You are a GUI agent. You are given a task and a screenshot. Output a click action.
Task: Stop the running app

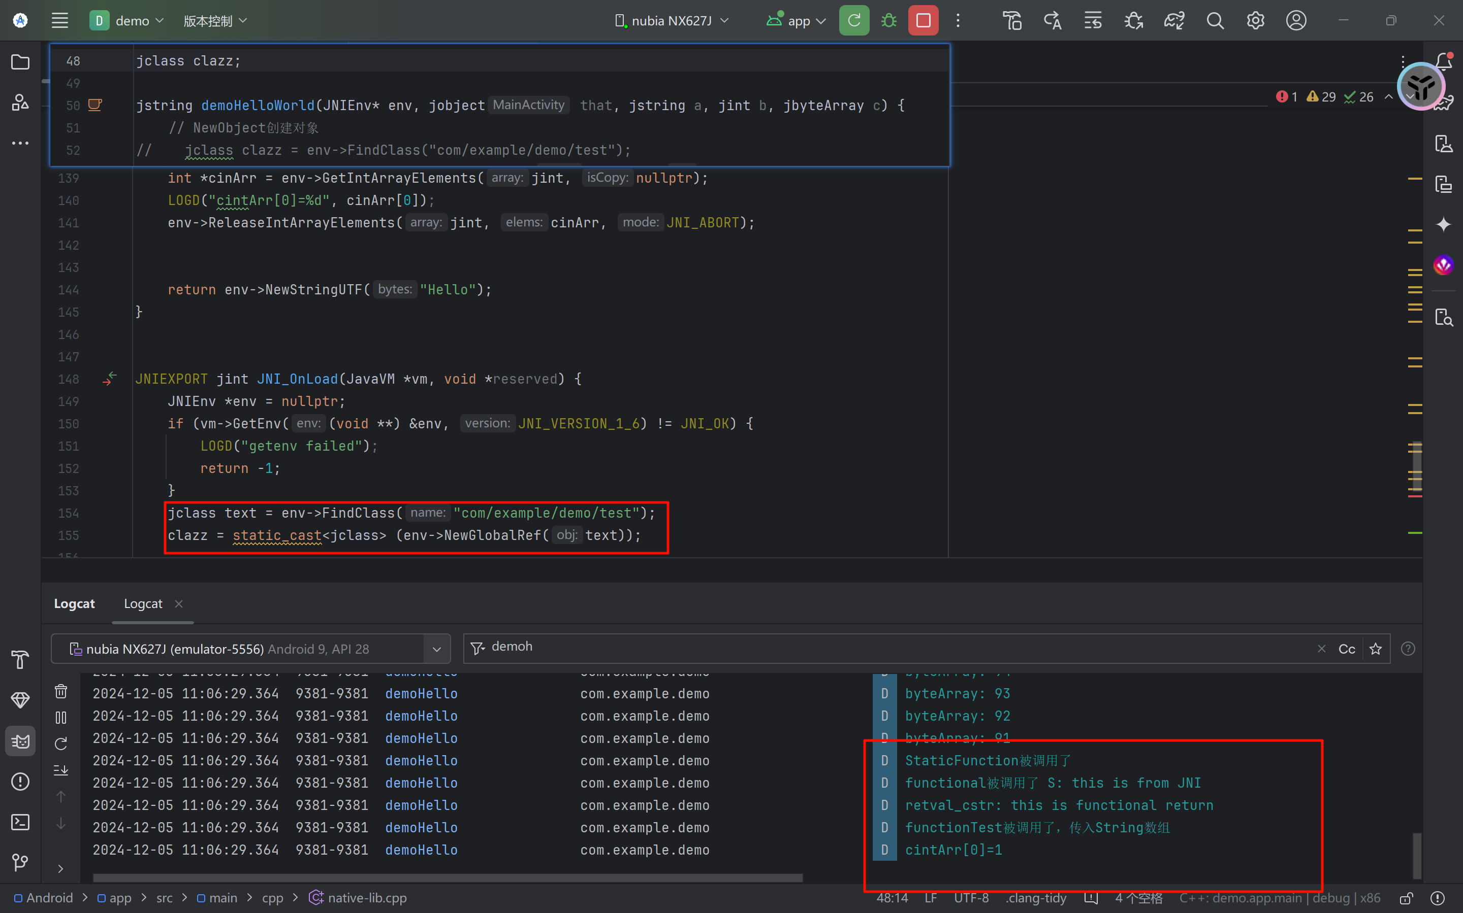click(x=923, y=20)
